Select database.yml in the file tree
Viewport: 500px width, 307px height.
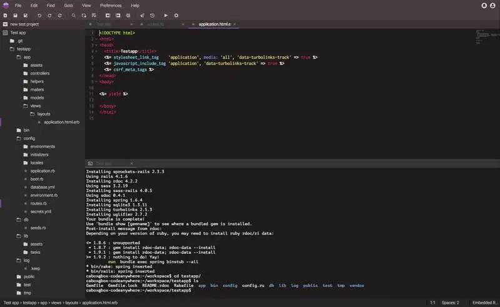pos(42,187)
